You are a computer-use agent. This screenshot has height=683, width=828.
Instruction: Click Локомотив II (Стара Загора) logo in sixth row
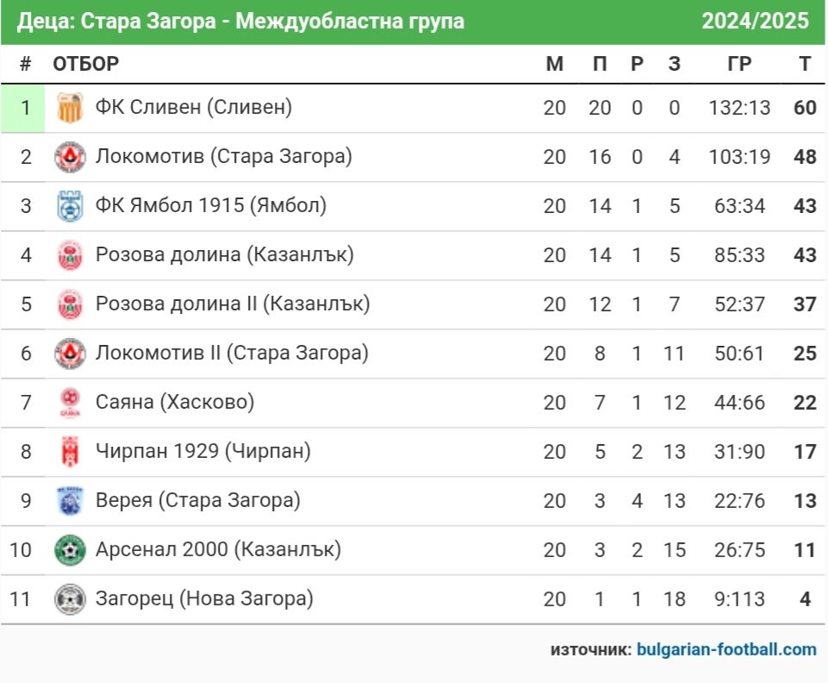point(70,354)
